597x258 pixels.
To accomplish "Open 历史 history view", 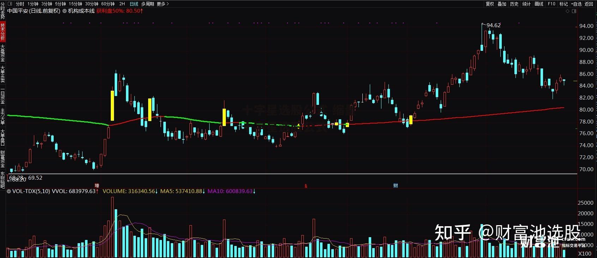I will point(514,4).
